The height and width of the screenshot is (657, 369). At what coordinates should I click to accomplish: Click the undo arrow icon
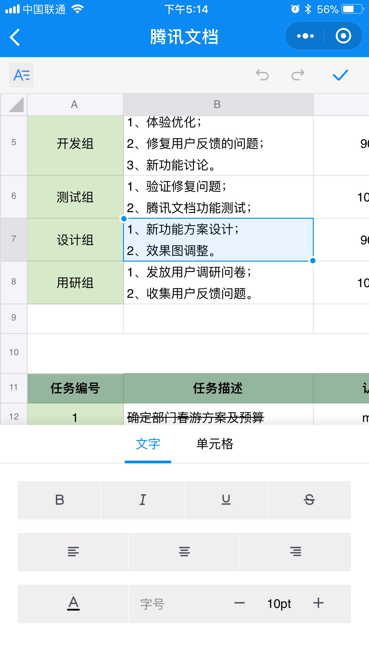pos(263,75)
